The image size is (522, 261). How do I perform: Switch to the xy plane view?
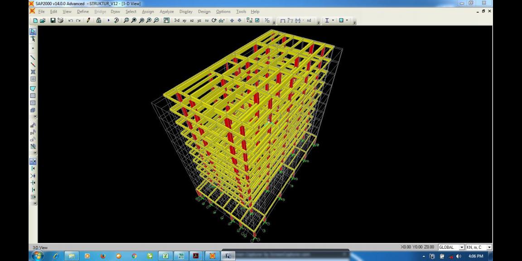pyautogui.click(x=184, y=20)
